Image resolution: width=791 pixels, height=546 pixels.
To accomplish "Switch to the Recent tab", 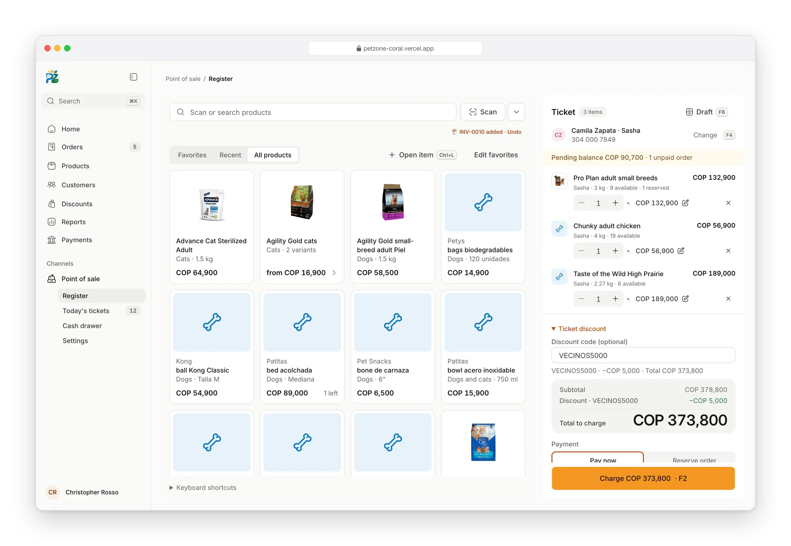I will 230,155.
